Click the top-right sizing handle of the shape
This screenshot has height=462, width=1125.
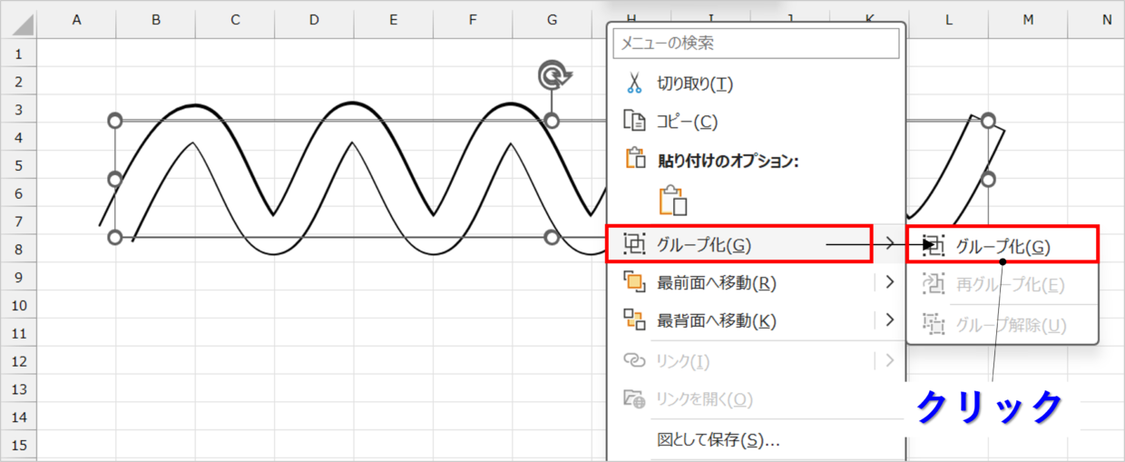click(989, 121)
